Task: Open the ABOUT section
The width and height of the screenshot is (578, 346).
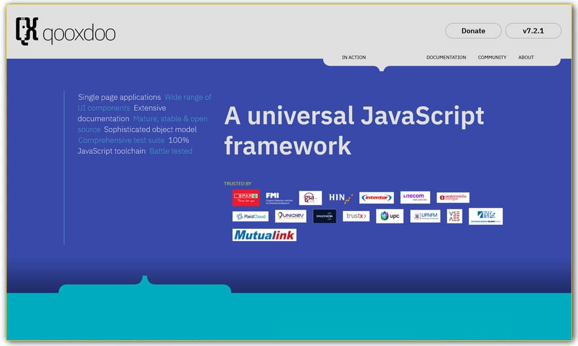Action: click(525, 57)
